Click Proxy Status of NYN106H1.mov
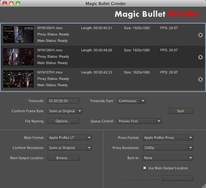 coord(53,56)
